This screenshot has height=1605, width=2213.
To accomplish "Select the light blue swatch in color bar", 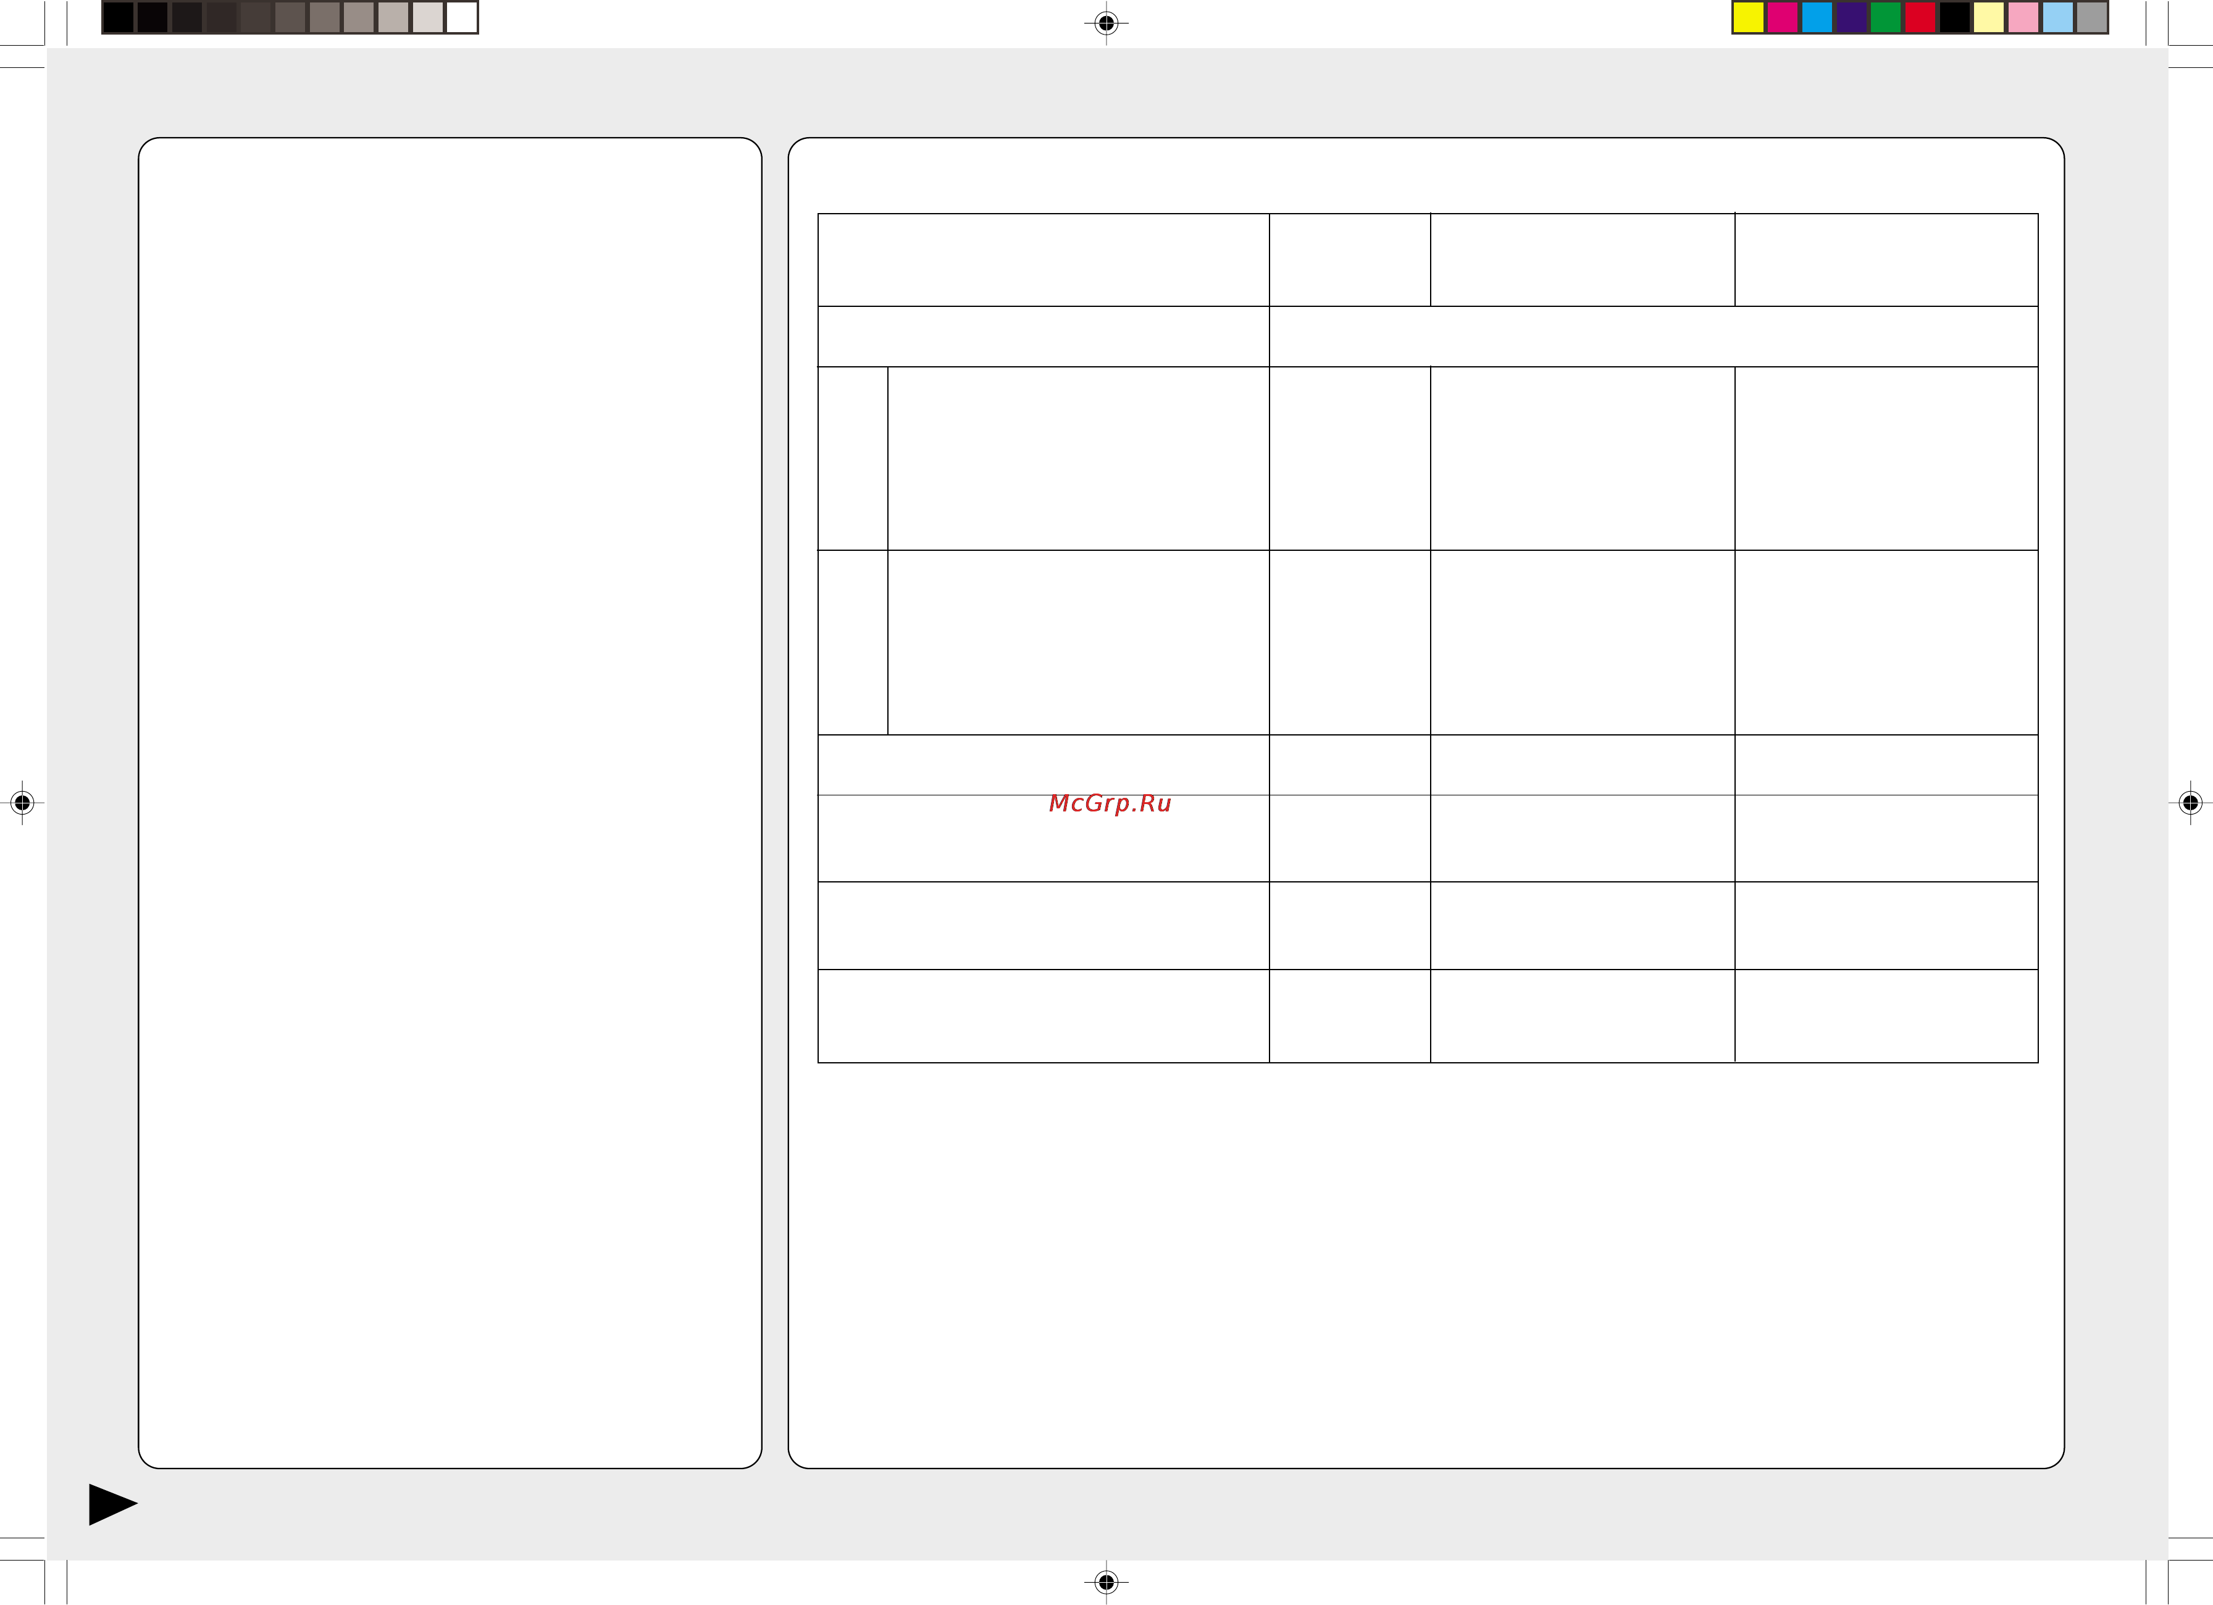I will coord(2058,17).
